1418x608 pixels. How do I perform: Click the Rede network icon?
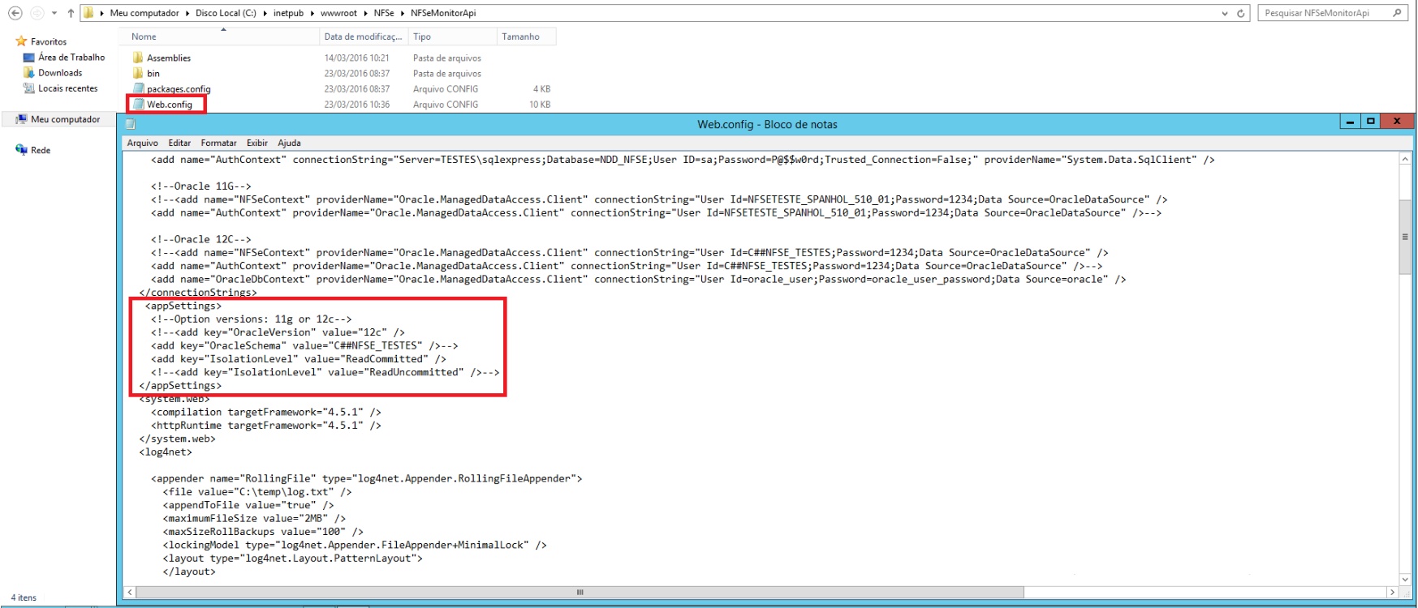(x=21, y=150)
